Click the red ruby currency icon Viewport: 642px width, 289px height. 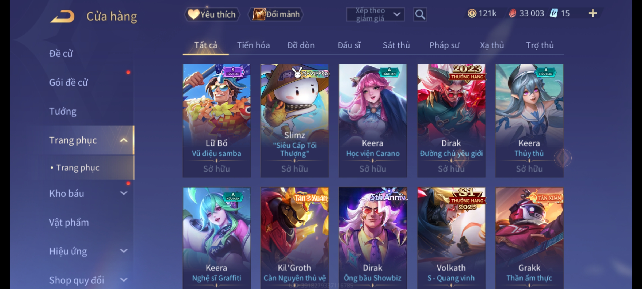(x=512, y=13)
